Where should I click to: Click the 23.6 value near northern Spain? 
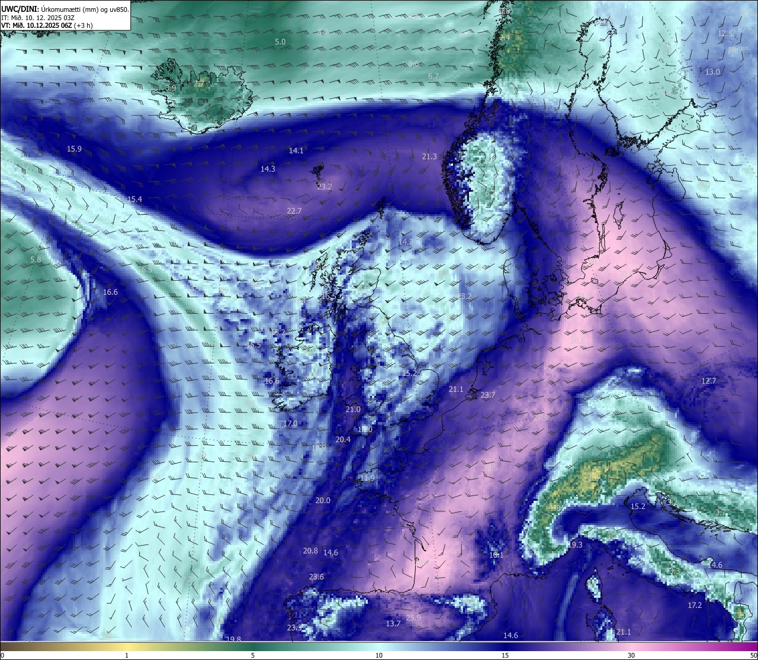[316, 577]
